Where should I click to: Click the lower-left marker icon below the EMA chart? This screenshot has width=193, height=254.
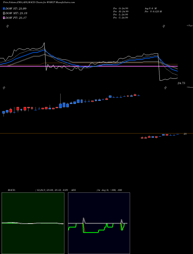[x=4, y=88]
